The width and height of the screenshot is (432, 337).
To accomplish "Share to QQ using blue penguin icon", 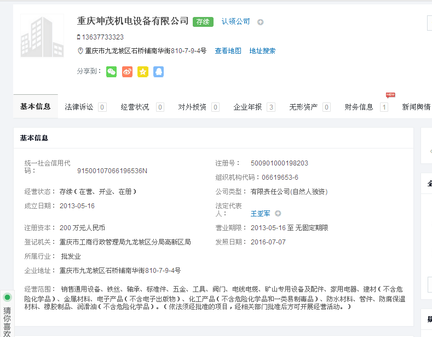I will 158,72.
